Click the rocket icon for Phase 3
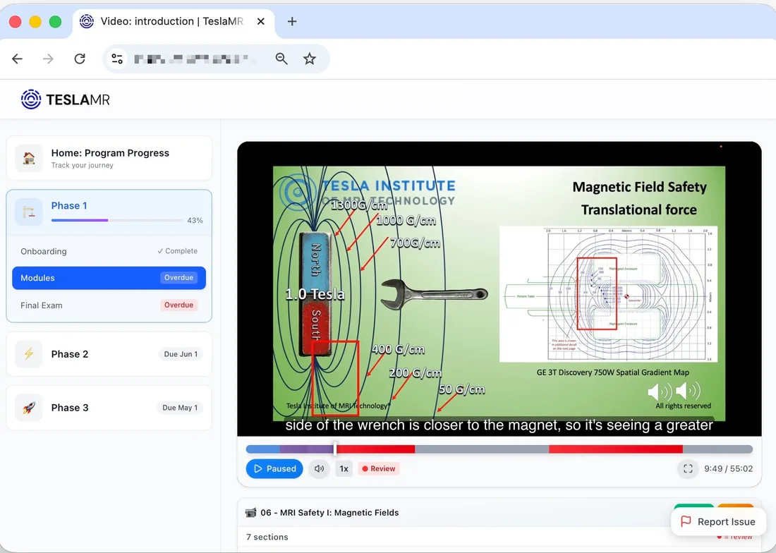This screenshot has width=776, height=553. click(x=29, y=407)
